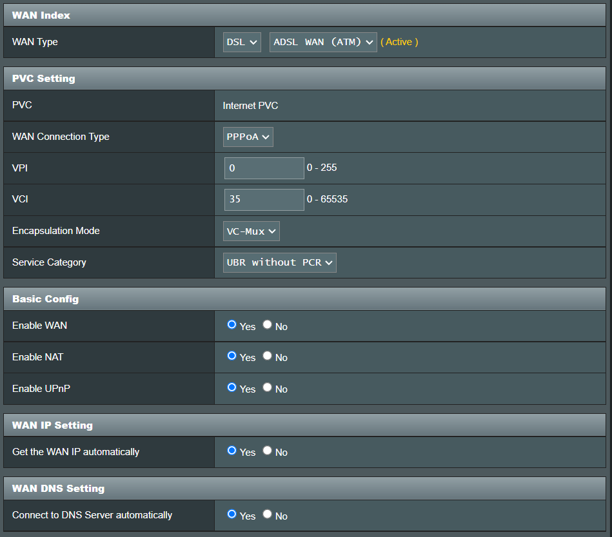Click the VPI input field
This screenshot has width=612, height=537.
pyautogui.click(x=264, y=168)
